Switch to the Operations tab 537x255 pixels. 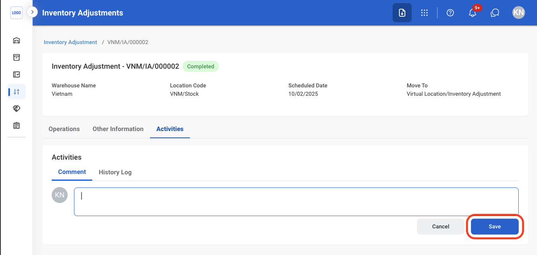tap(64, 129)
